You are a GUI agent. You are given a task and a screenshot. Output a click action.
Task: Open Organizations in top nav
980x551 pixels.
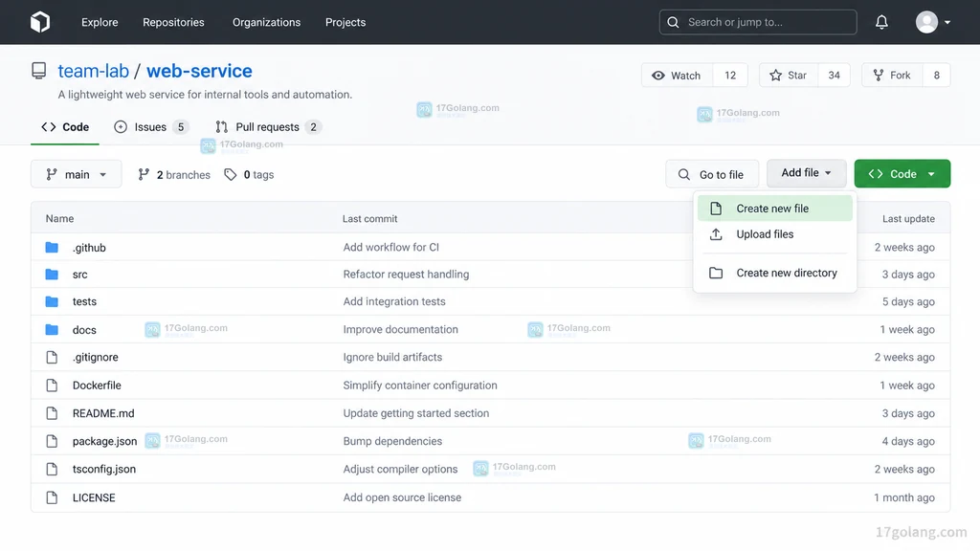266,22
